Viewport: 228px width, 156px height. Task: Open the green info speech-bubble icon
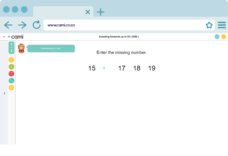point(11,67)
